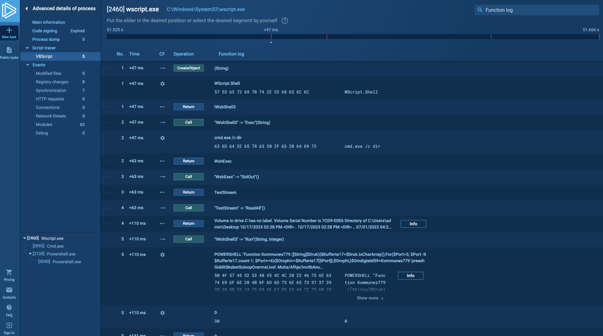The height and width of the screenshot is (336, 603).
Task: Click Info button for ReadAll return output
Action: 413,224
